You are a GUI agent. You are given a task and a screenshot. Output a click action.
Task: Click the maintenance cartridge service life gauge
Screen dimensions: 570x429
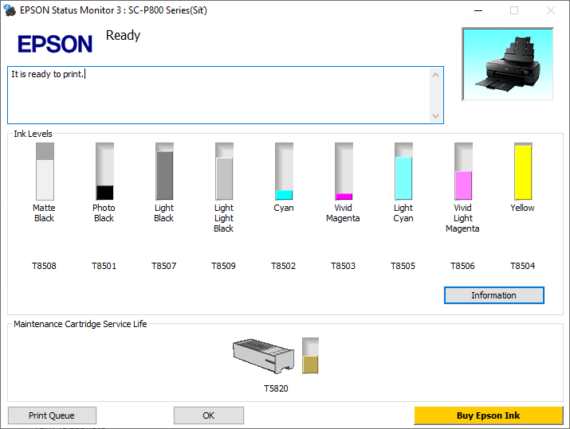tap(310, 355)
